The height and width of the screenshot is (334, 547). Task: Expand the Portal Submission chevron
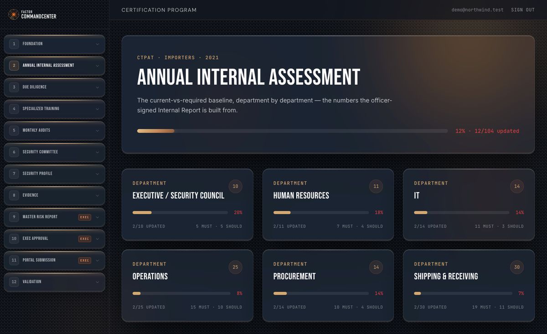(x=98, y=261)
